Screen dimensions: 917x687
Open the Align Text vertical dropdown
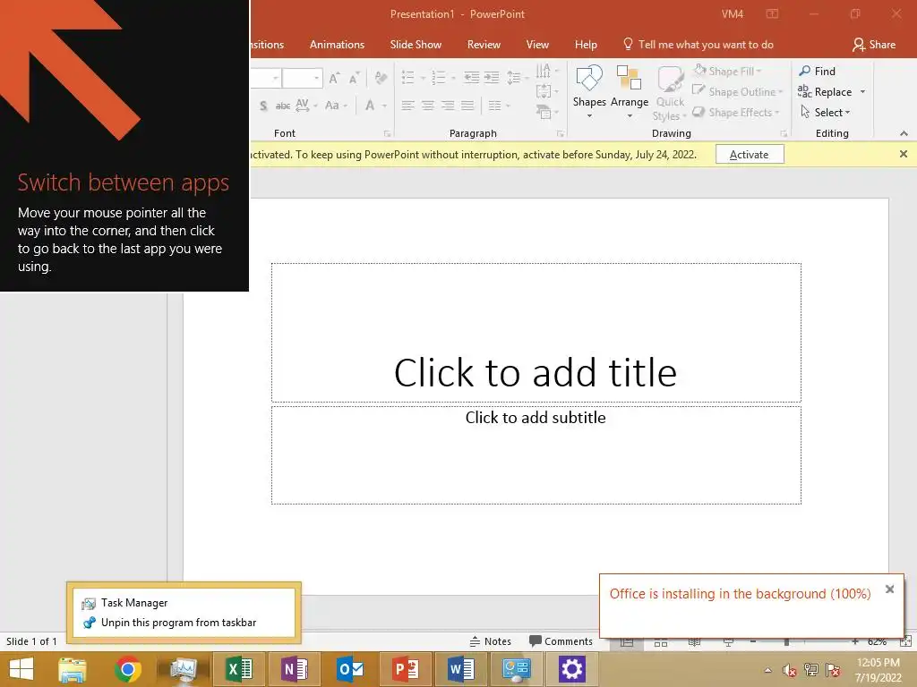(x=547, y=91)
